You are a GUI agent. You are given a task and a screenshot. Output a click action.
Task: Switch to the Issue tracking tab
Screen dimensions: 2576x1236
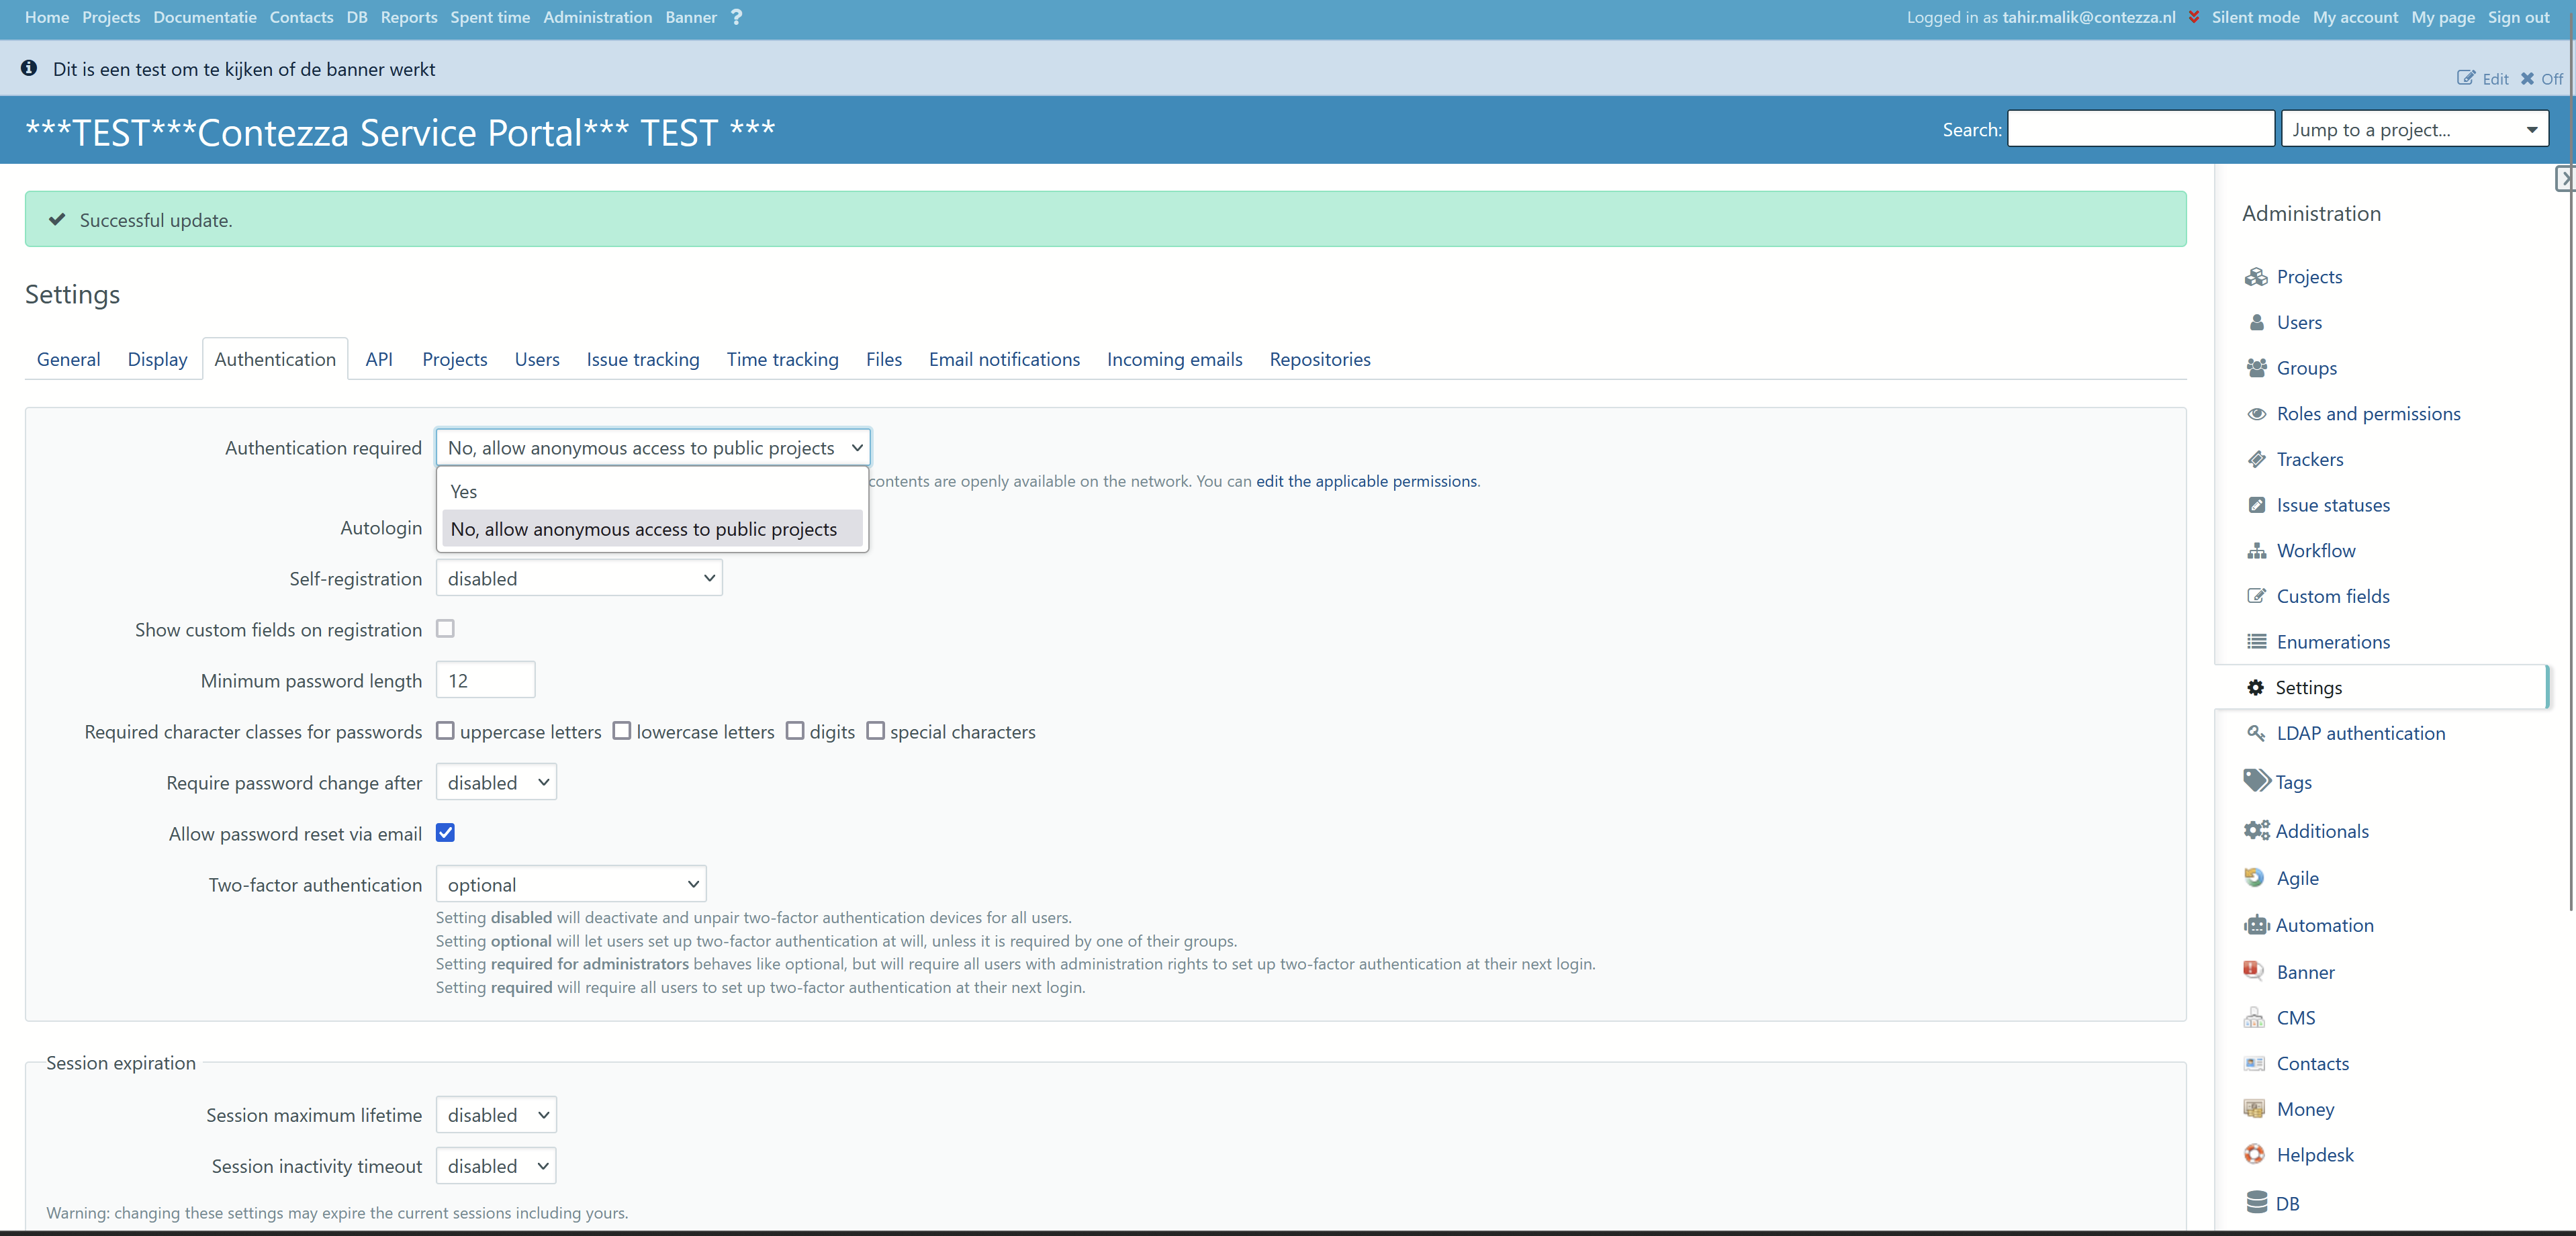643,359
